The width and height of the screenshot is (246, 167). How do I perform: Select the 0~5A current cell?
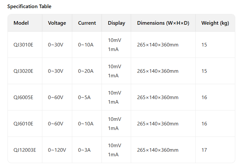point(84,97)
